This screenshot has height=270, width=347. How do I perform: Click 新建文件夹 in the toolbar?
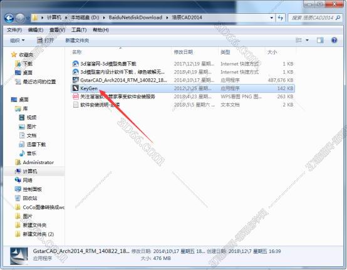pos(77,41)
